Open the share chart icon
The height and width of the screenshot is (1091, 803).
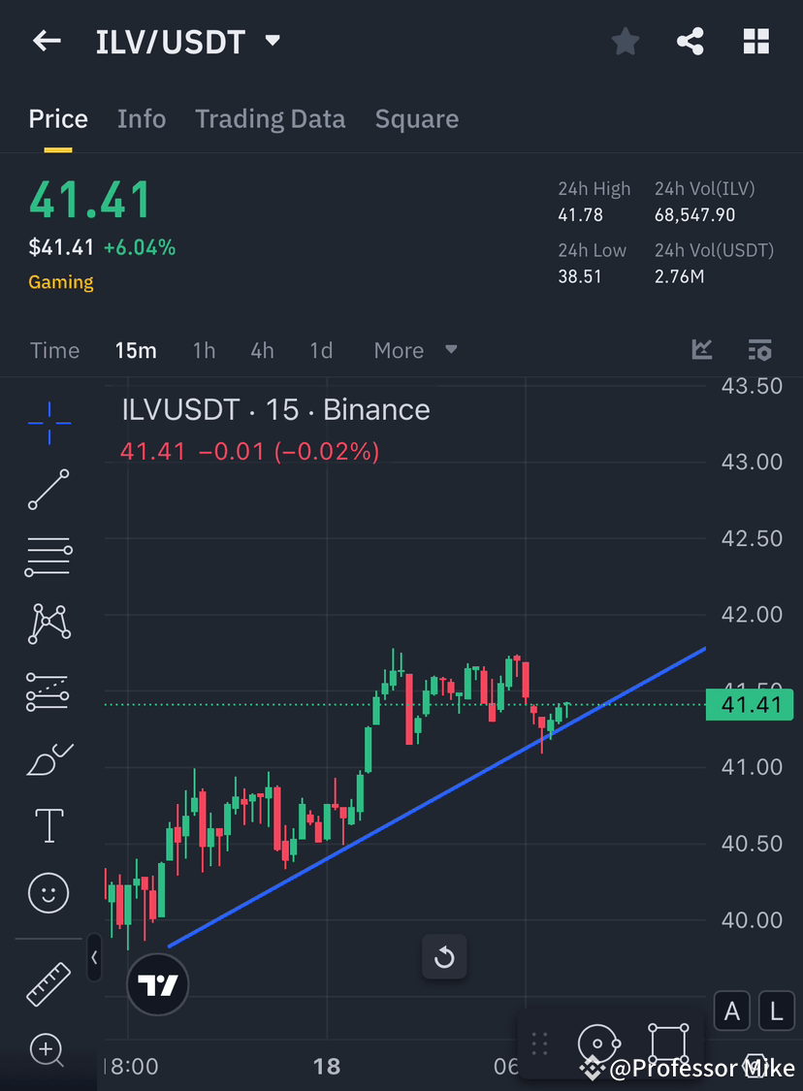coord(691,41)
